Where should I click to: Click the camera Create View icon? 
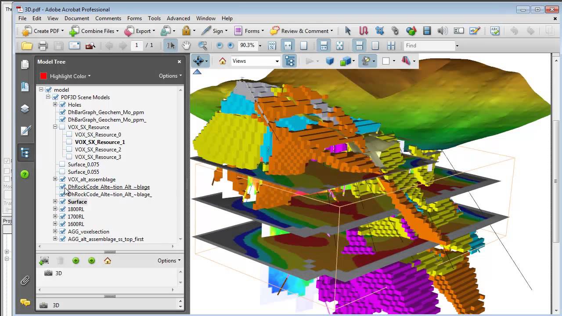pyautogui.click(x=44, y=261)
